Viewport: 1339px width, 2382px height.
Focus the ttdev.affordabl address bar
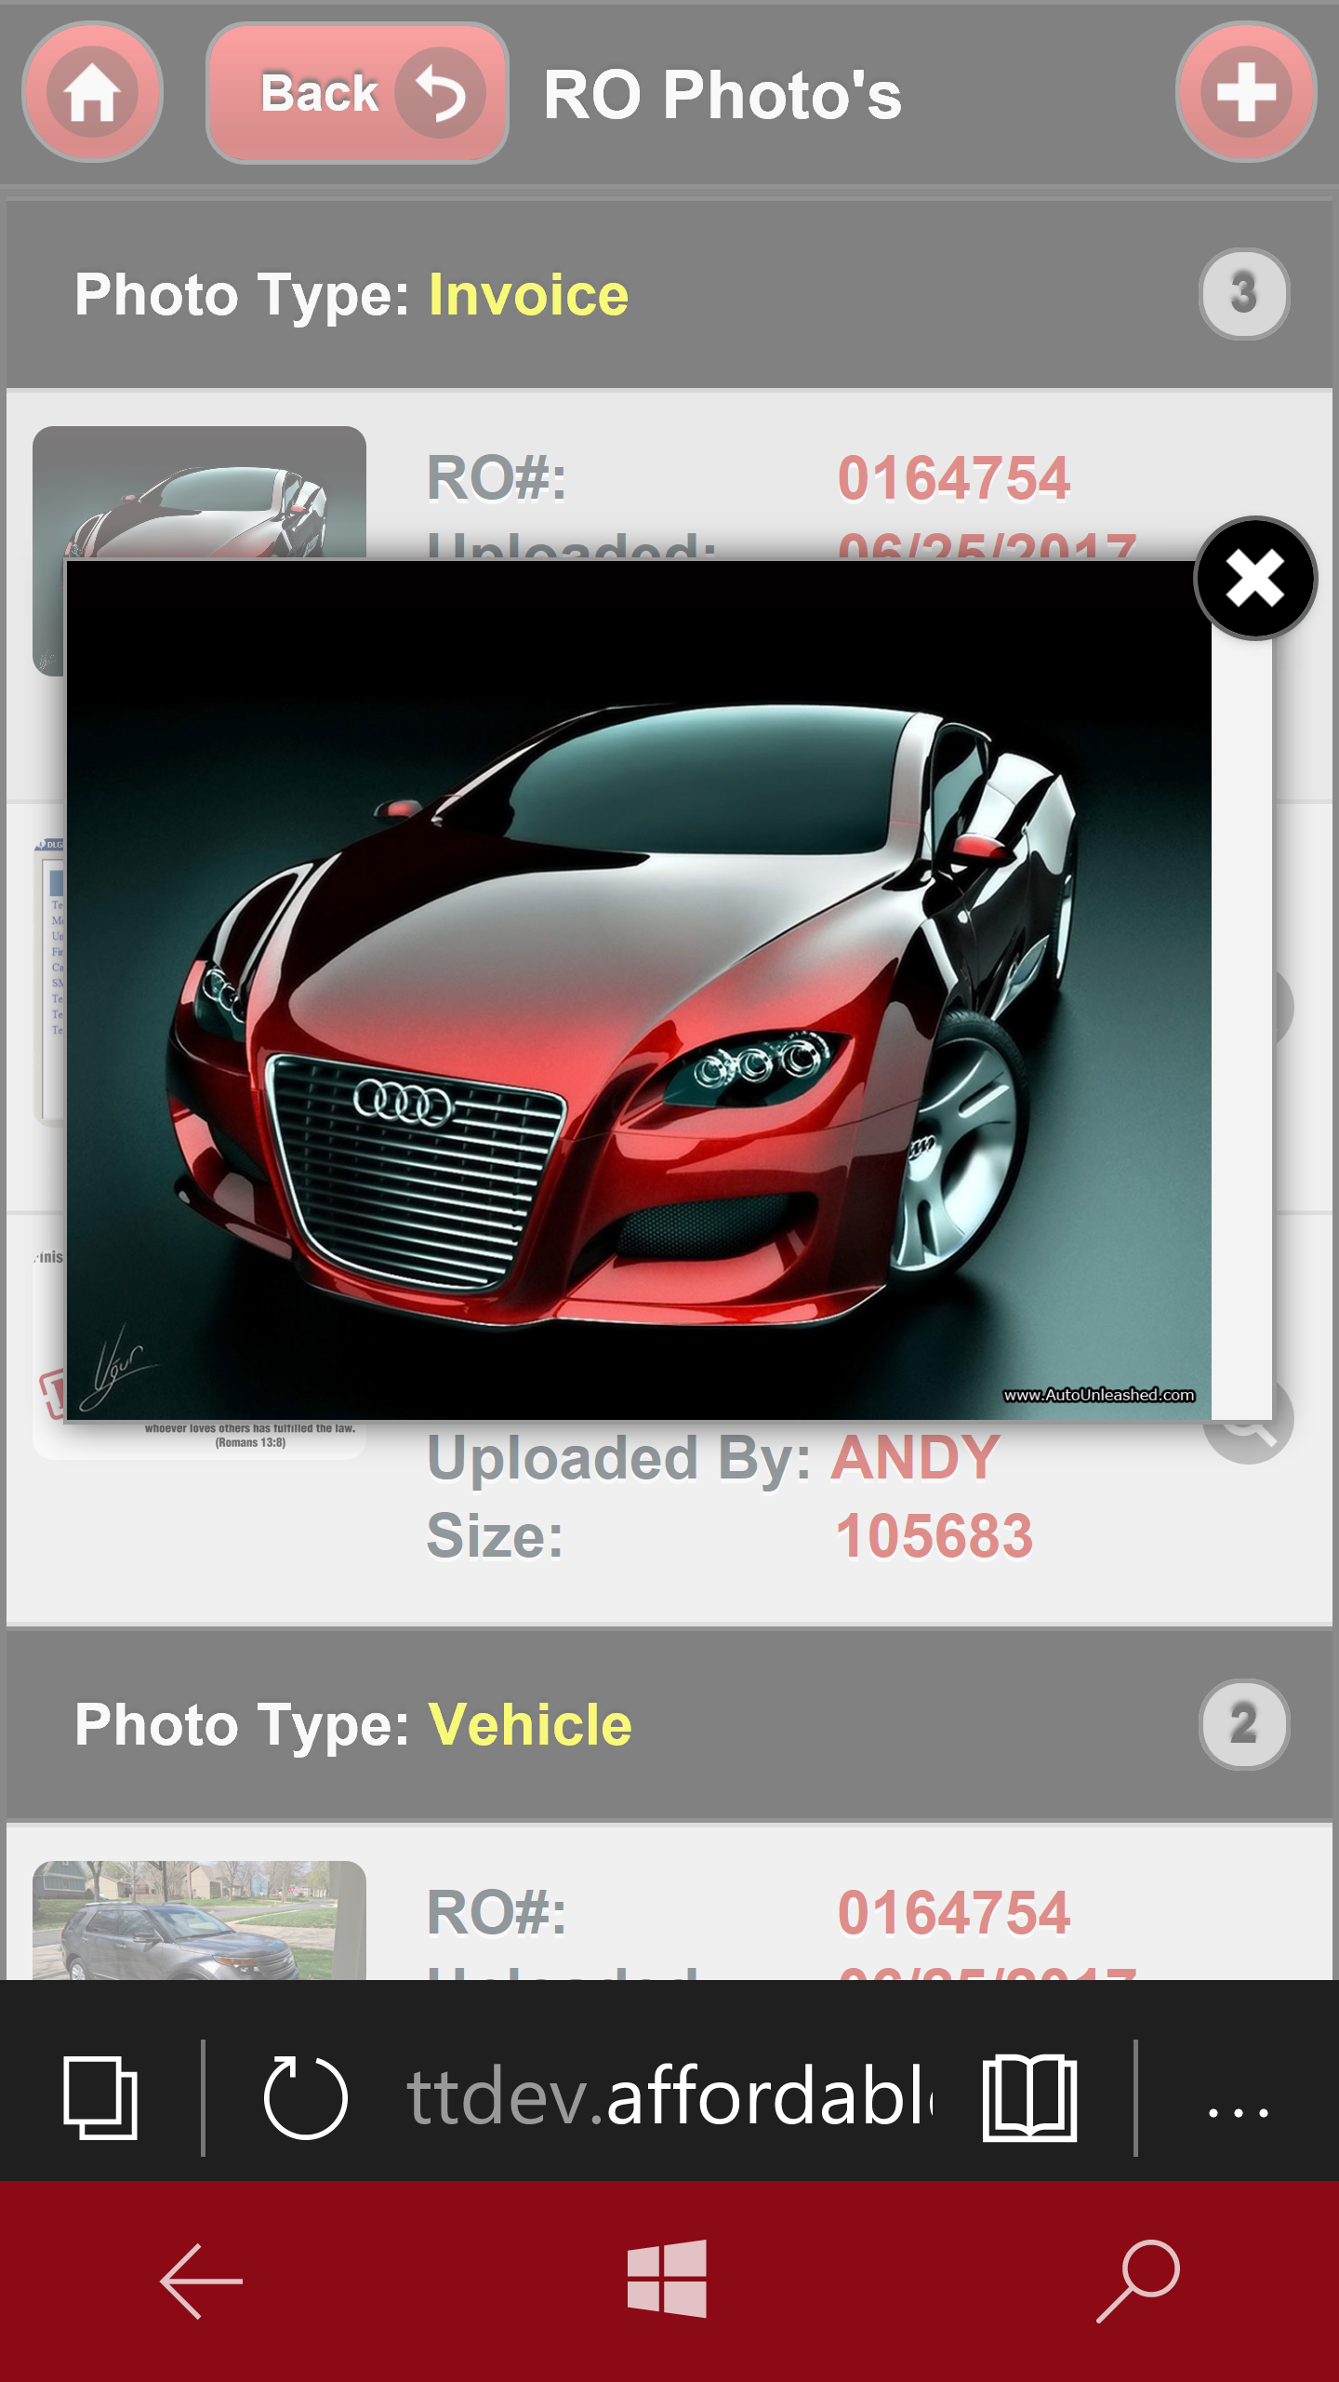[669, 2098]
